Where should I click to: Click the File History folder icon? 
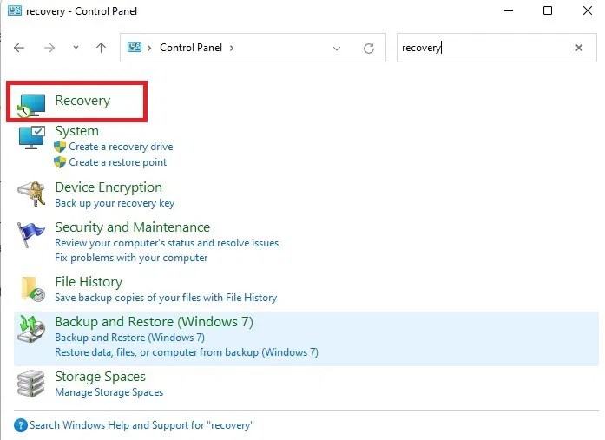[x=32, y=289]
